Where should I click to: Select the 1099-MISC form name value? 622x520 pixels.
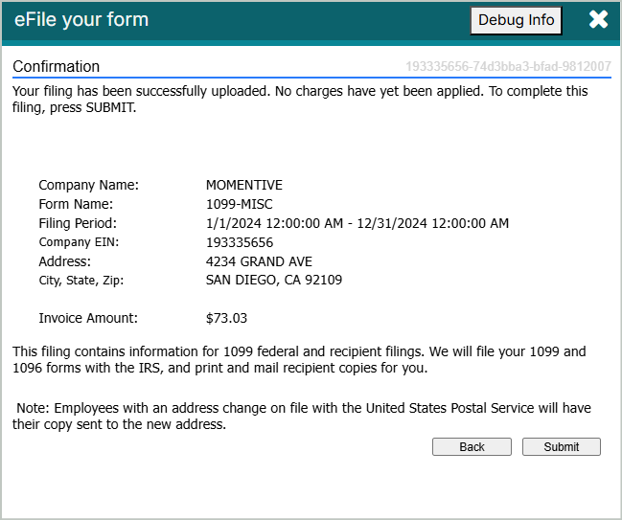point(240,204)
